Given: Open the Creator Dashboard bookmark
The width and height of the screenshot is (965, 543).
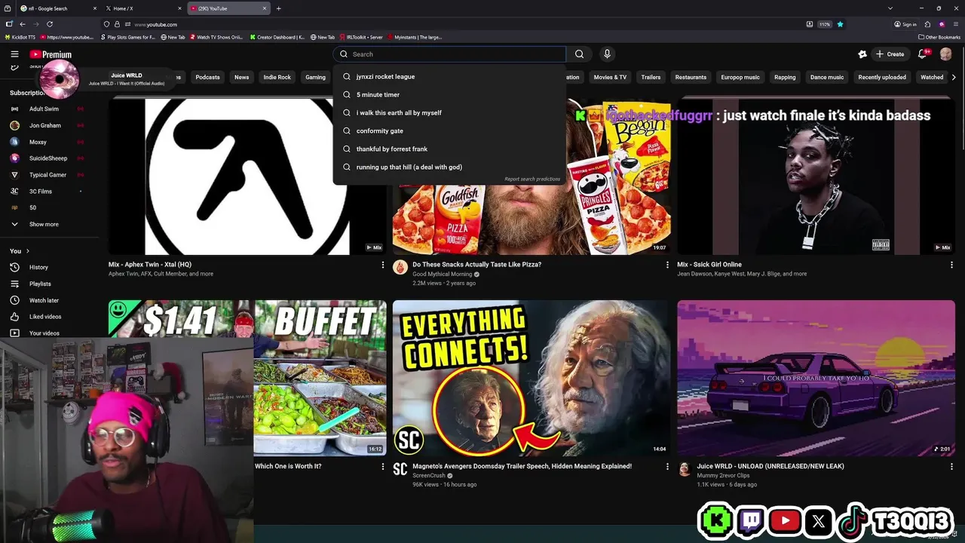Looking at the screenshot, I should [277, 37].
